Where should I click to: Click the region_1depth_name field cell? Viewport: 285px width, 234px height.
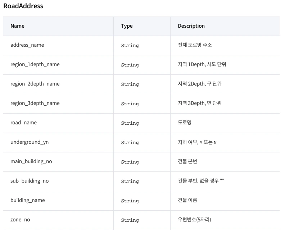pos(35,65)
